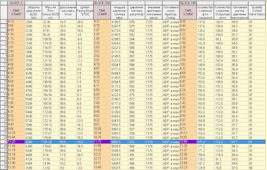Select the 181.28 mass air flow cell

50,142
